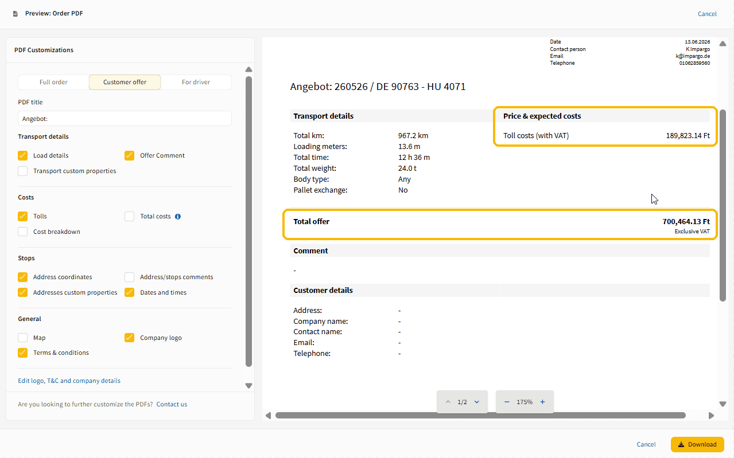Click the PDF preview horizontal scrollbar
Screen dimensions: 734x458
(480, 416)
